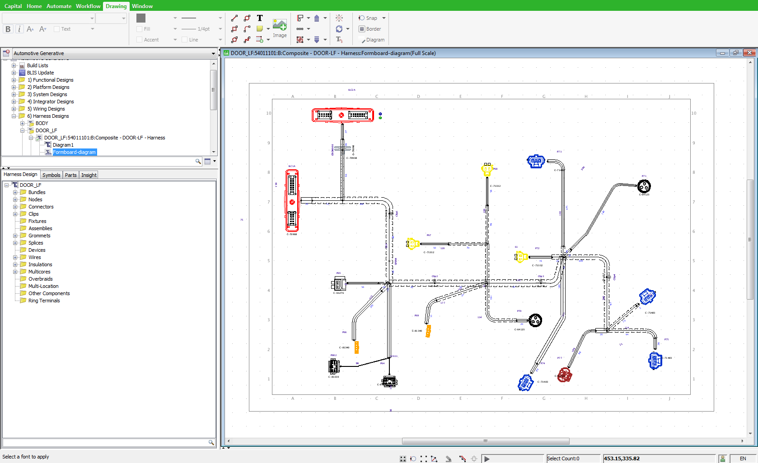The height and width of the screenshot is (463, 758).
Task: Decrease font size with the A-down icon
Action: 43,29
